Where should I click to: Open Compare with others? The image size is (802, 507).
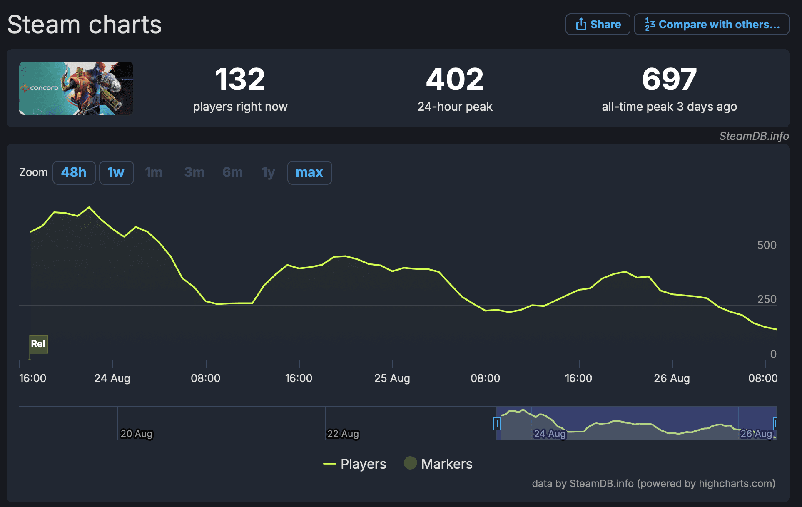coord(711,24)
